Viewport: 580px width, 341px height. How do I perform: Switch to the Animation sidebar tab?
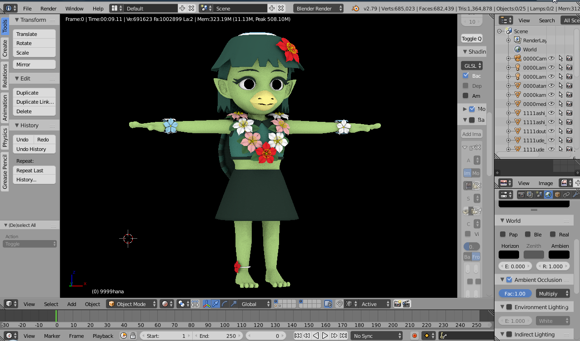click(5, 107)
